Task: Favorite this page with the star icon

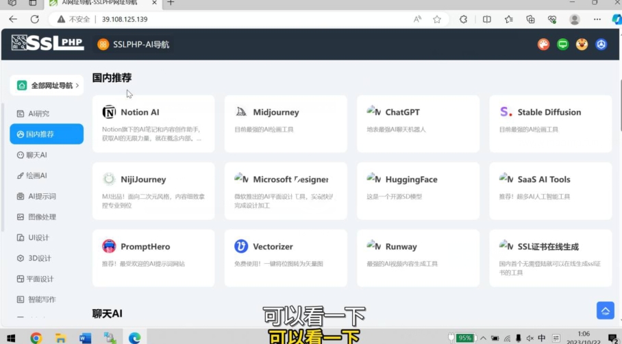Action: tap(437, 19)
